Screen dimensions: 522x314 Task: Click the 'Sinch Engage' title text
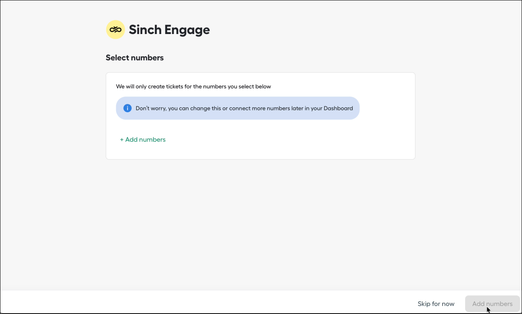tap(169, 30)
